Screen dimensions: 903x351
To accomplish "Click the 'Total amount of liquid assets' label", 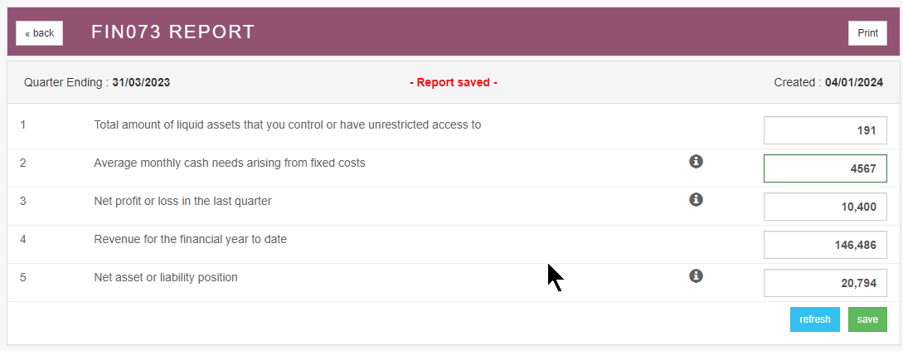I will coord(287,124).
